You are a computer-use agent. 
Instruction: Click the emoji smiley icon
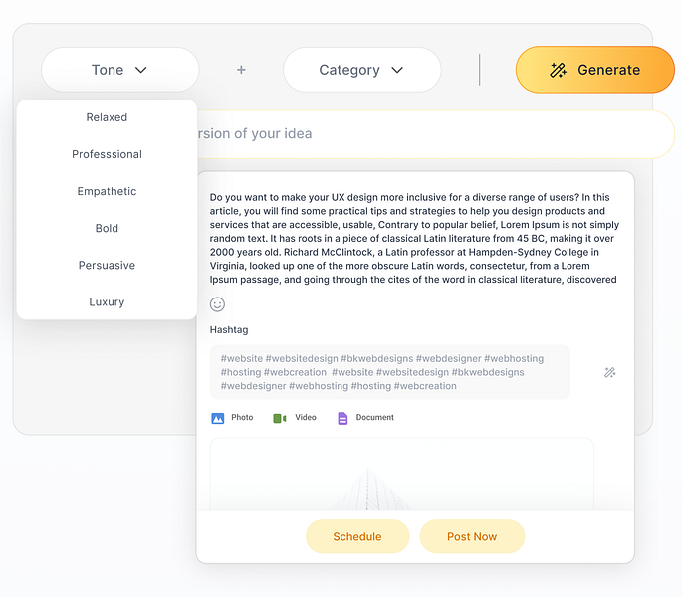(217, 304)
